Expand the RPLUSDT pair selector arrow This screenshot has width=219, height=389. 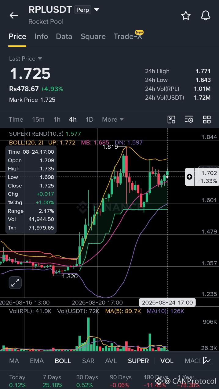(x=97, y=10)
